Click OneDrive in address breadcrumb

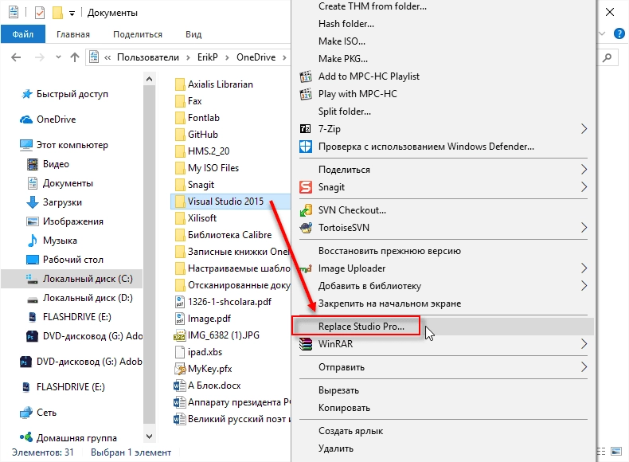click(256, 57)
